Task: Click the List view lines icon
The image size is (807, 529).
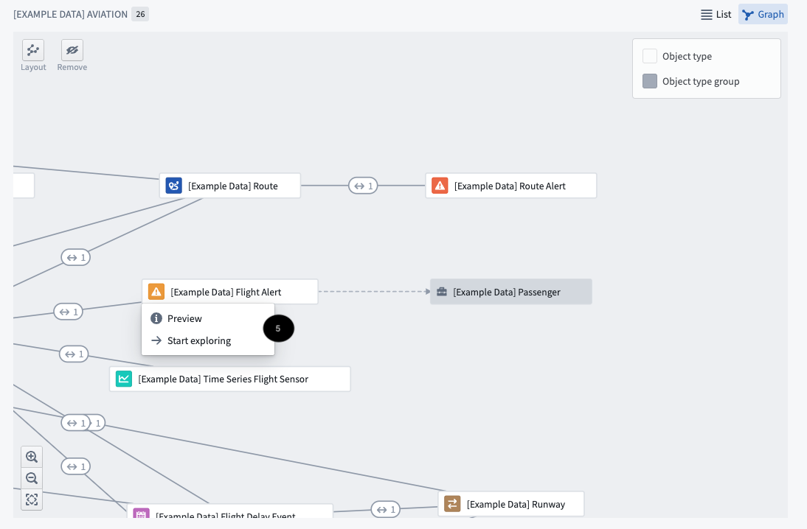Action: [x=707, y=15]
